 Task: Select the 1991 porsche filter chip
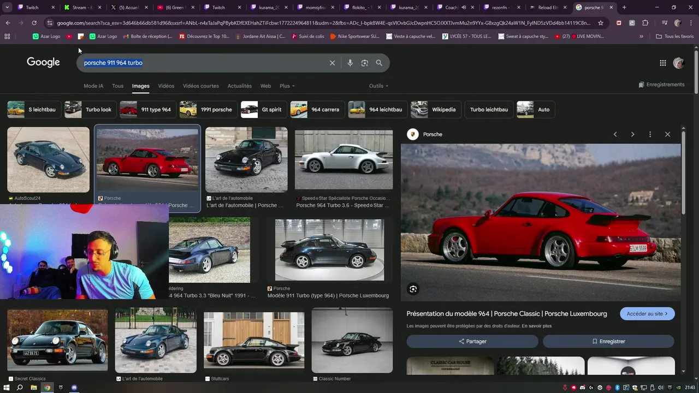(x=208, y=110)
